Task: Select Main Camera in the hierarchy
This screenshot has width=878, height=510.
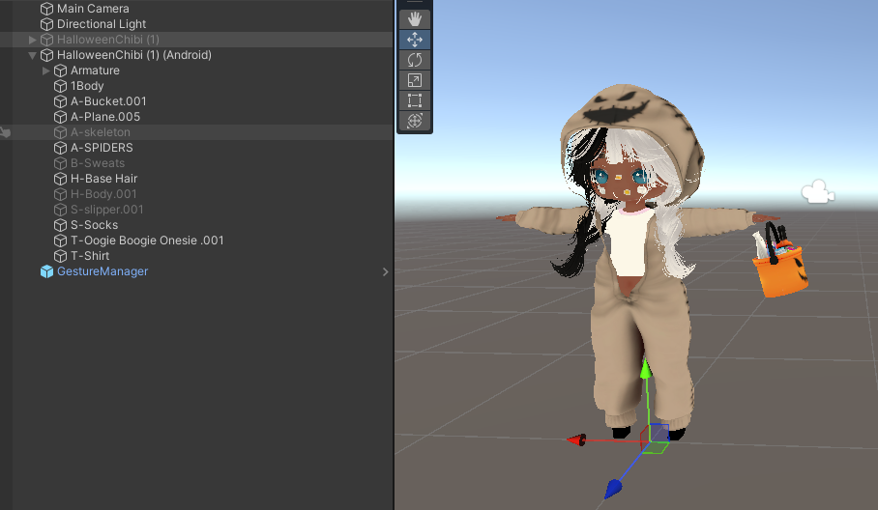Action: coord(93,9)
